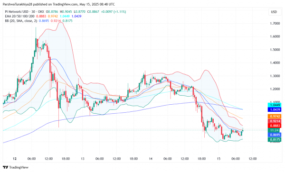Click the TradingView logo icon
Screen dimensions: 285x172
[x=5, y=167]
